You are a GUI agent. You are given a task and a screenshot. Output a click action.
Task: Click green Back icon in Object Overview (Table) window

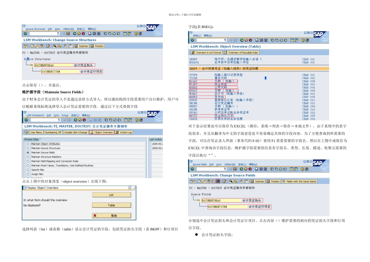241,40
